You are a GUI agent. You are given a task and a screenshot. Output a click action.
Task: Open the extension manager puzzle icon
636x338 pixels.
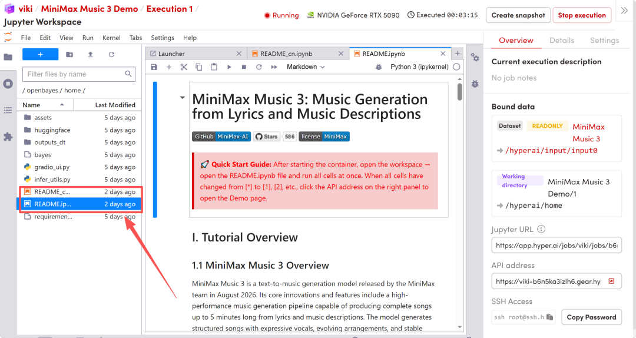[x=8, y=137]
